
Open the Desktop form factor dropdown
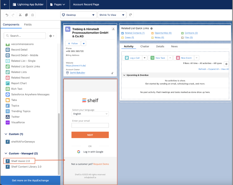[79, 15]
